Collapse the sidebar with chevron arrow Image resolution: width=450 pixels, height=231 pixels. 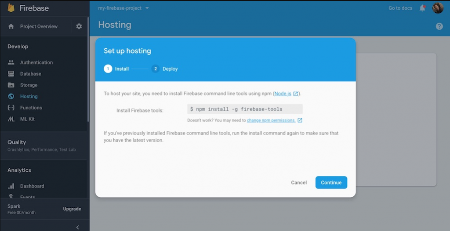tap(77, 227)
